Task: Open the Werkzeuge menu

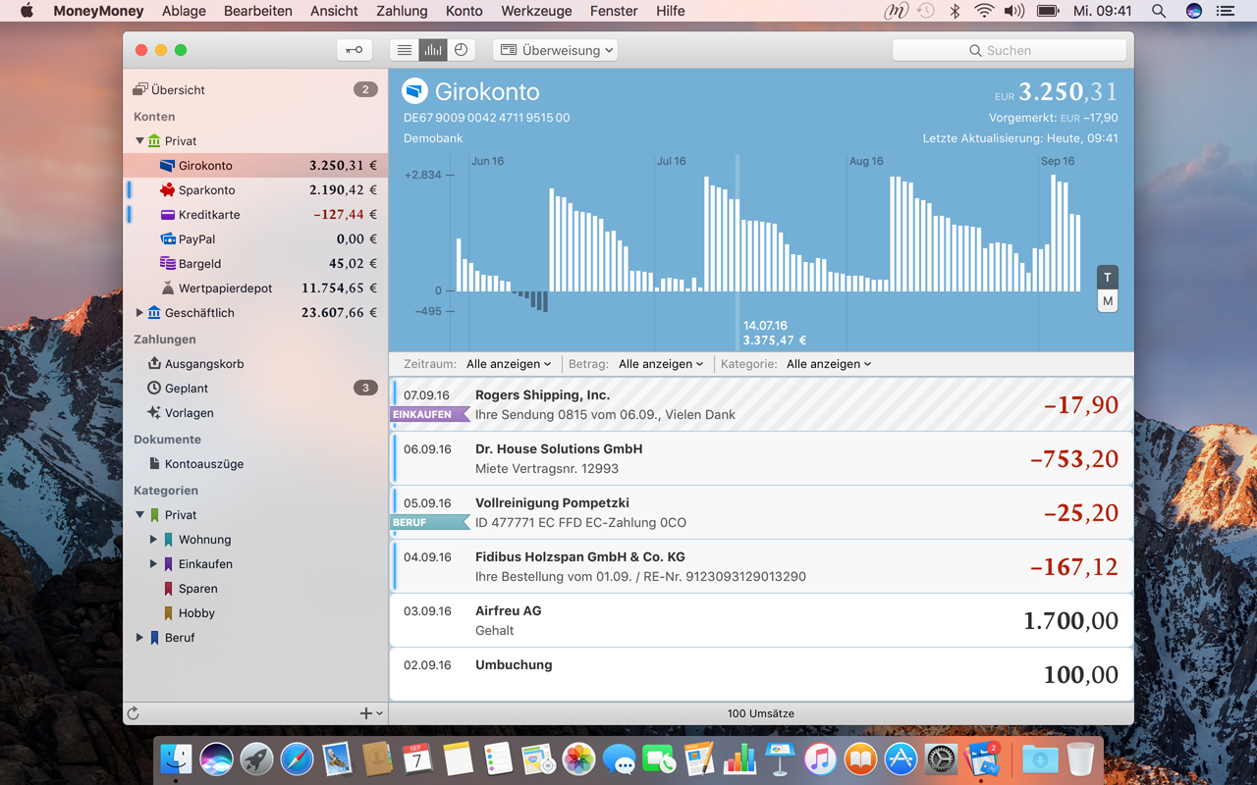Action: (536, 11)
